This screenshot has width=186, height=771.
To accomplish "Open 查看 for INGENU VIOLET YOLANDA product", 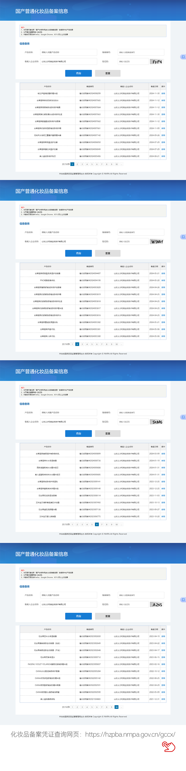I will (x=163, y=664).
